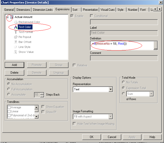
Task: Select the Full Accumulation radio button
Action: (9, 89)
